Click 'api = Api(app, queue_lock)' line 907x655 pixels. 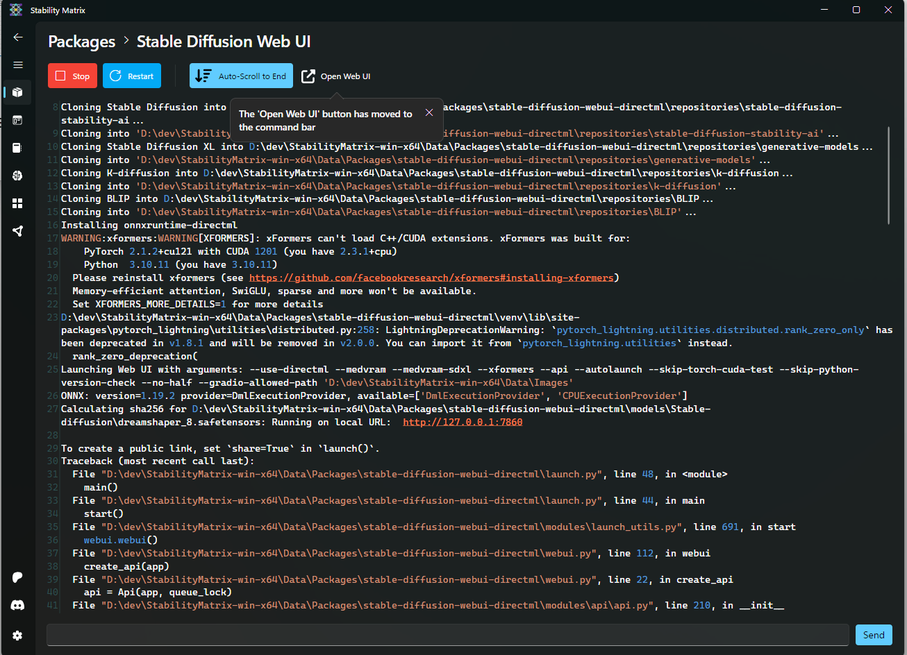pos(158,592)
